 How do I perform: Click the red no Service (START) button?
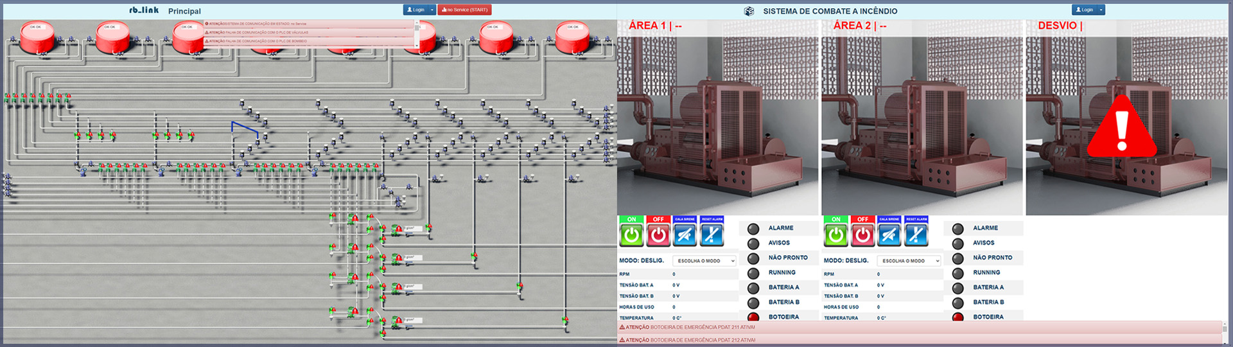pyautogui.click(x=464, y=10)
